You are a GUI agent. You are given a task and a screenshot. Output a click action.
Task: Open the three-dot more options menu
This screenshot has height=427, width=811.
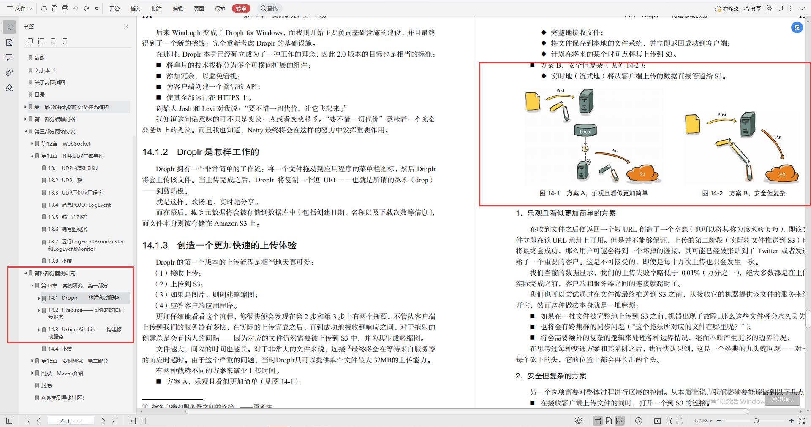[791, 8]
